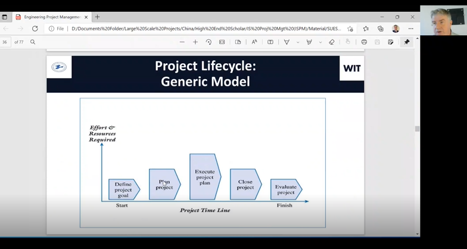
Task: Expand the Highlight color options arrow
Action: [x=320, y=42]
